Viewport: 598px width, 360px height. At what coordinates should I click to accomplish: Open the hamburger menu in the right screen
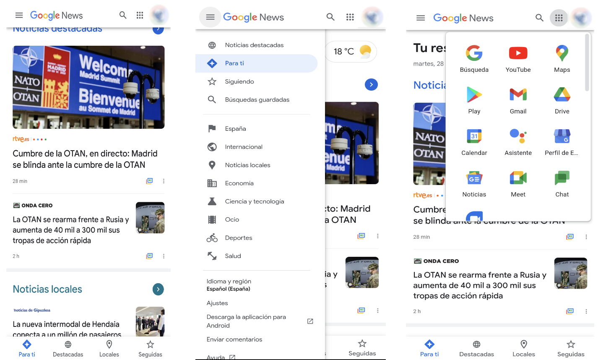(x=421, y=18)
